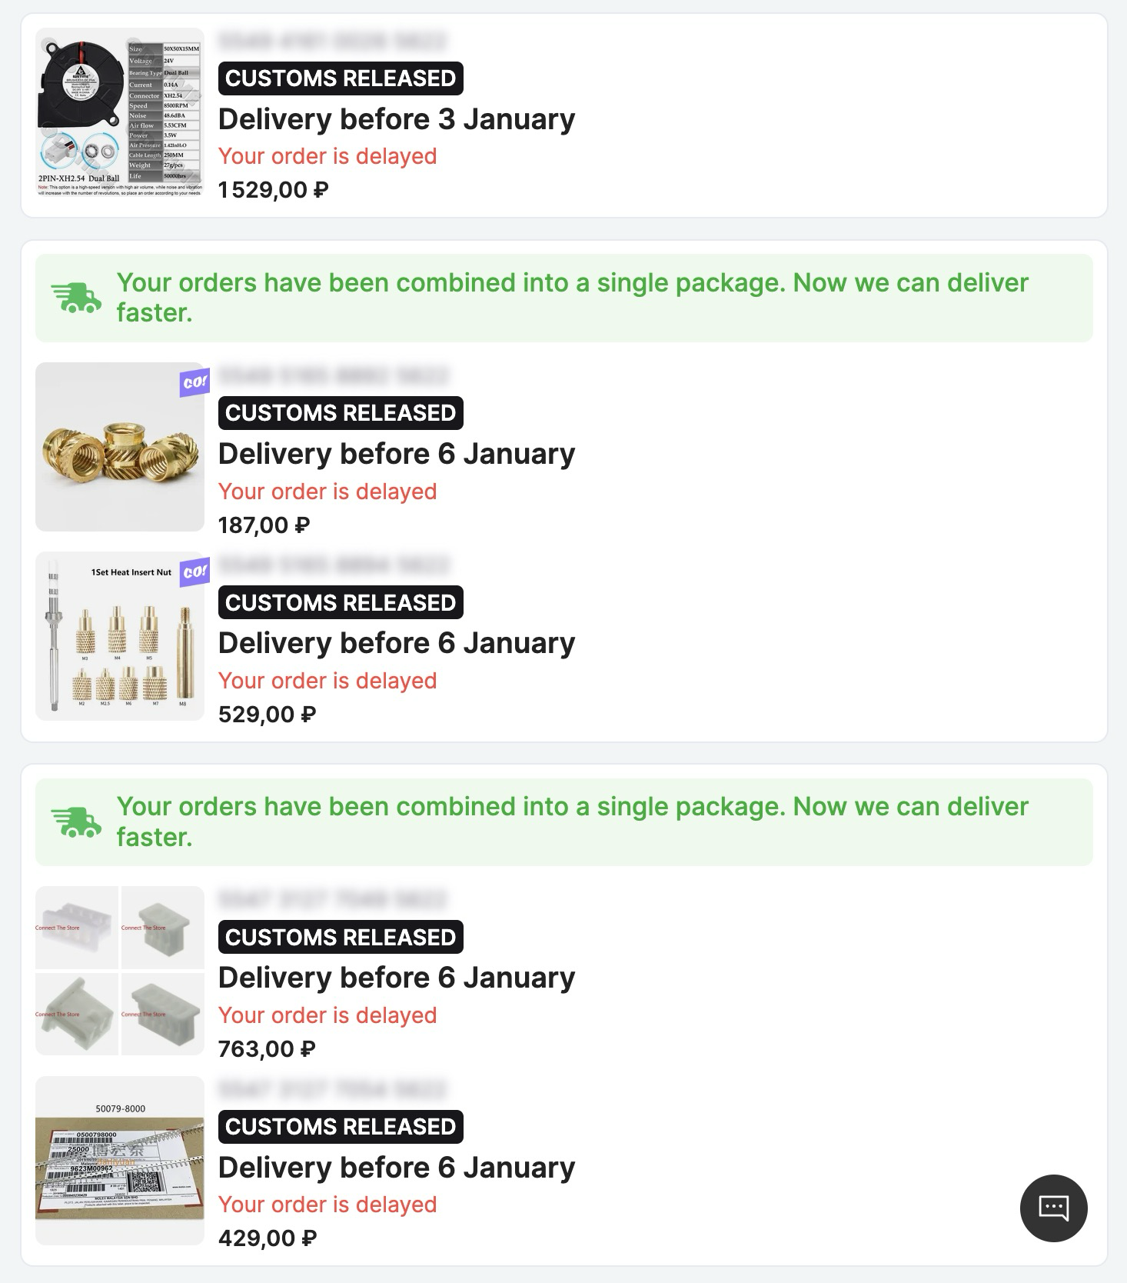Click Customs Released badge on 187,00 ₽ order
Image resolution: width=1127 pixels, height=1283 pixels.
341,413
